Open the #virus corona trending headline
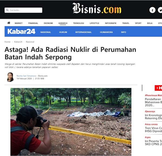162x156 pixels. click(x=153, y=130)
